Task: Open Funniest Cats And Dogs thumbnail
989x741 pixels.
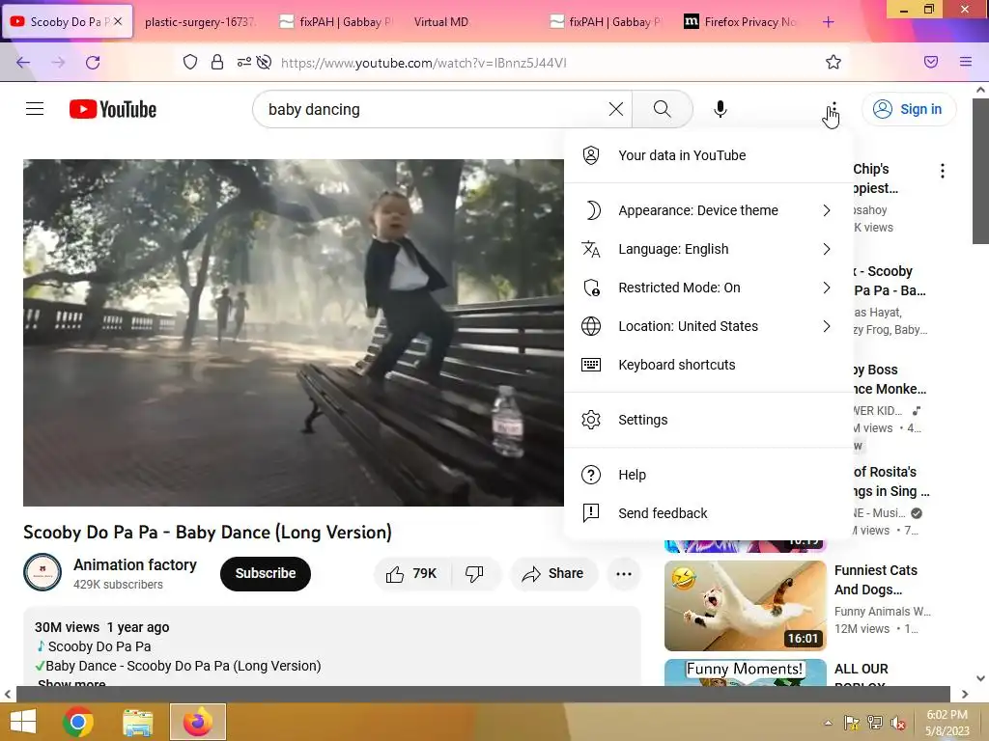Action: (x=745, y=606)
